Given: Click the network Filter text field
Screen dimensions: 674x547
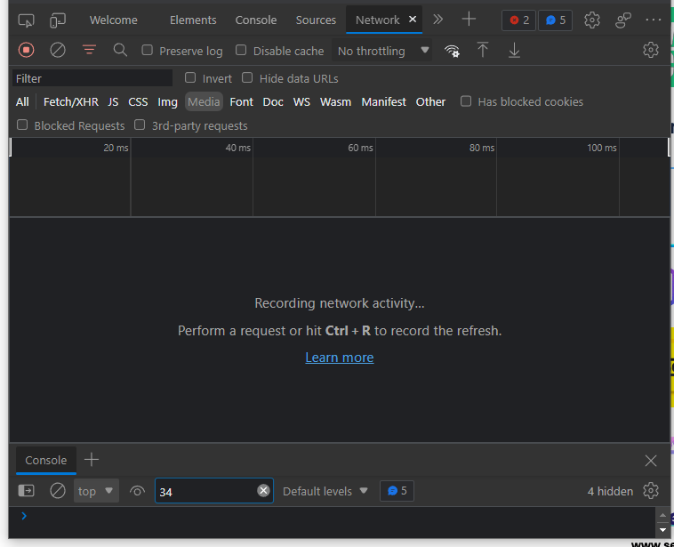Looking at the screenshot, I should tap(92, 78).
